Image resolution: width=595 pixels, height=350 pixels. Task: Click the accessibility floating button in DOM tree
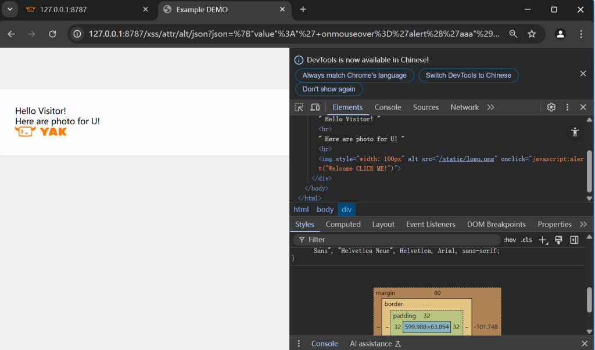coord(575,132)
